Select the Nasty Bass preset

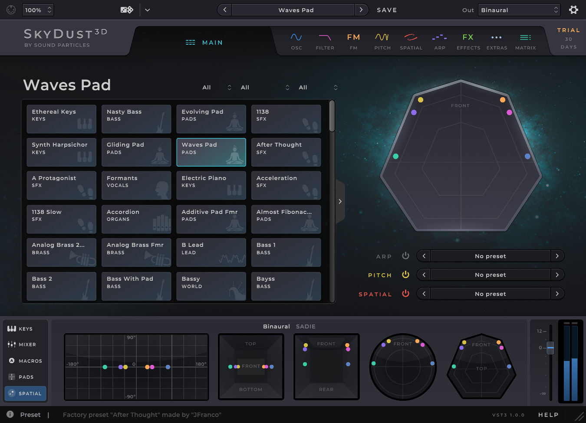click(136, 119)
